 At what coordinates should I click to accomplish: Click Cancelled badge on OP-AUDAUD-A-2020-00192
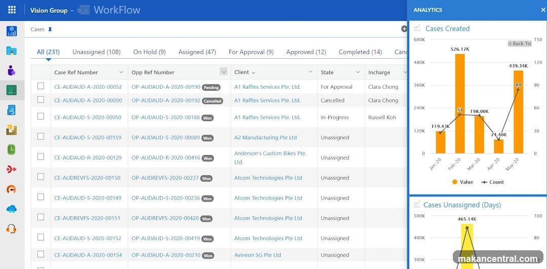tap(212, 101)
